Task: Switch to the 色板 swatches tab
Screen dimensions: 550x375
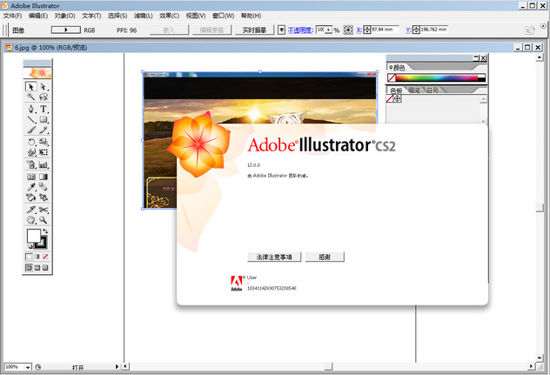Action: [396, 90]
